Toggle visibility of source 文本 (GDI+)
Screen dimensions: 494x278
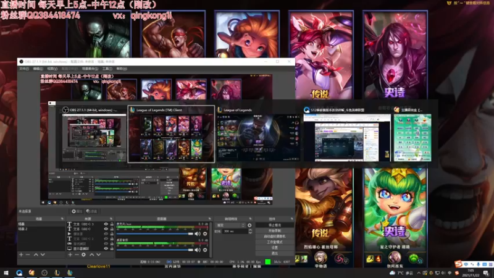pyautogui.click(x=106, y=229)
